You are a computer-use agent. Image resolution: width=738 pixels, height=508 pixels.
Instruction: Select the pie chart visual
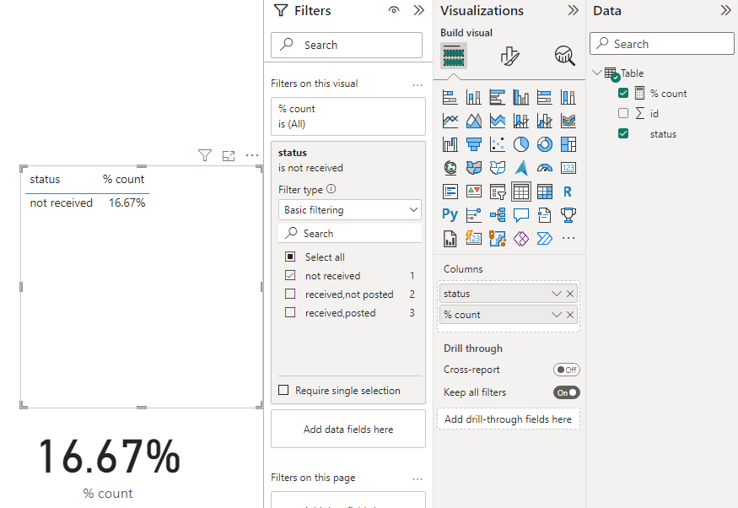click(521, 144)
